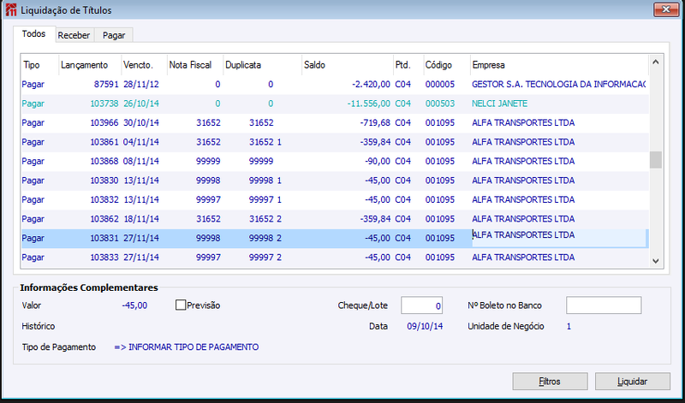
Task: Close the Liquidação de Títulos window
Action: pyautogui.click(x=666, y=9)
